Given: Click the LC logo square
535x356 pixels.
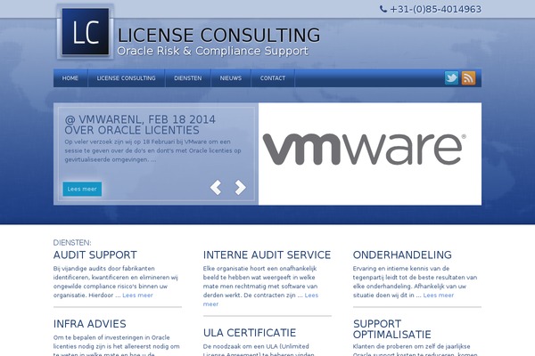Looking at the screenshot, I should click(x=86, y=32).
